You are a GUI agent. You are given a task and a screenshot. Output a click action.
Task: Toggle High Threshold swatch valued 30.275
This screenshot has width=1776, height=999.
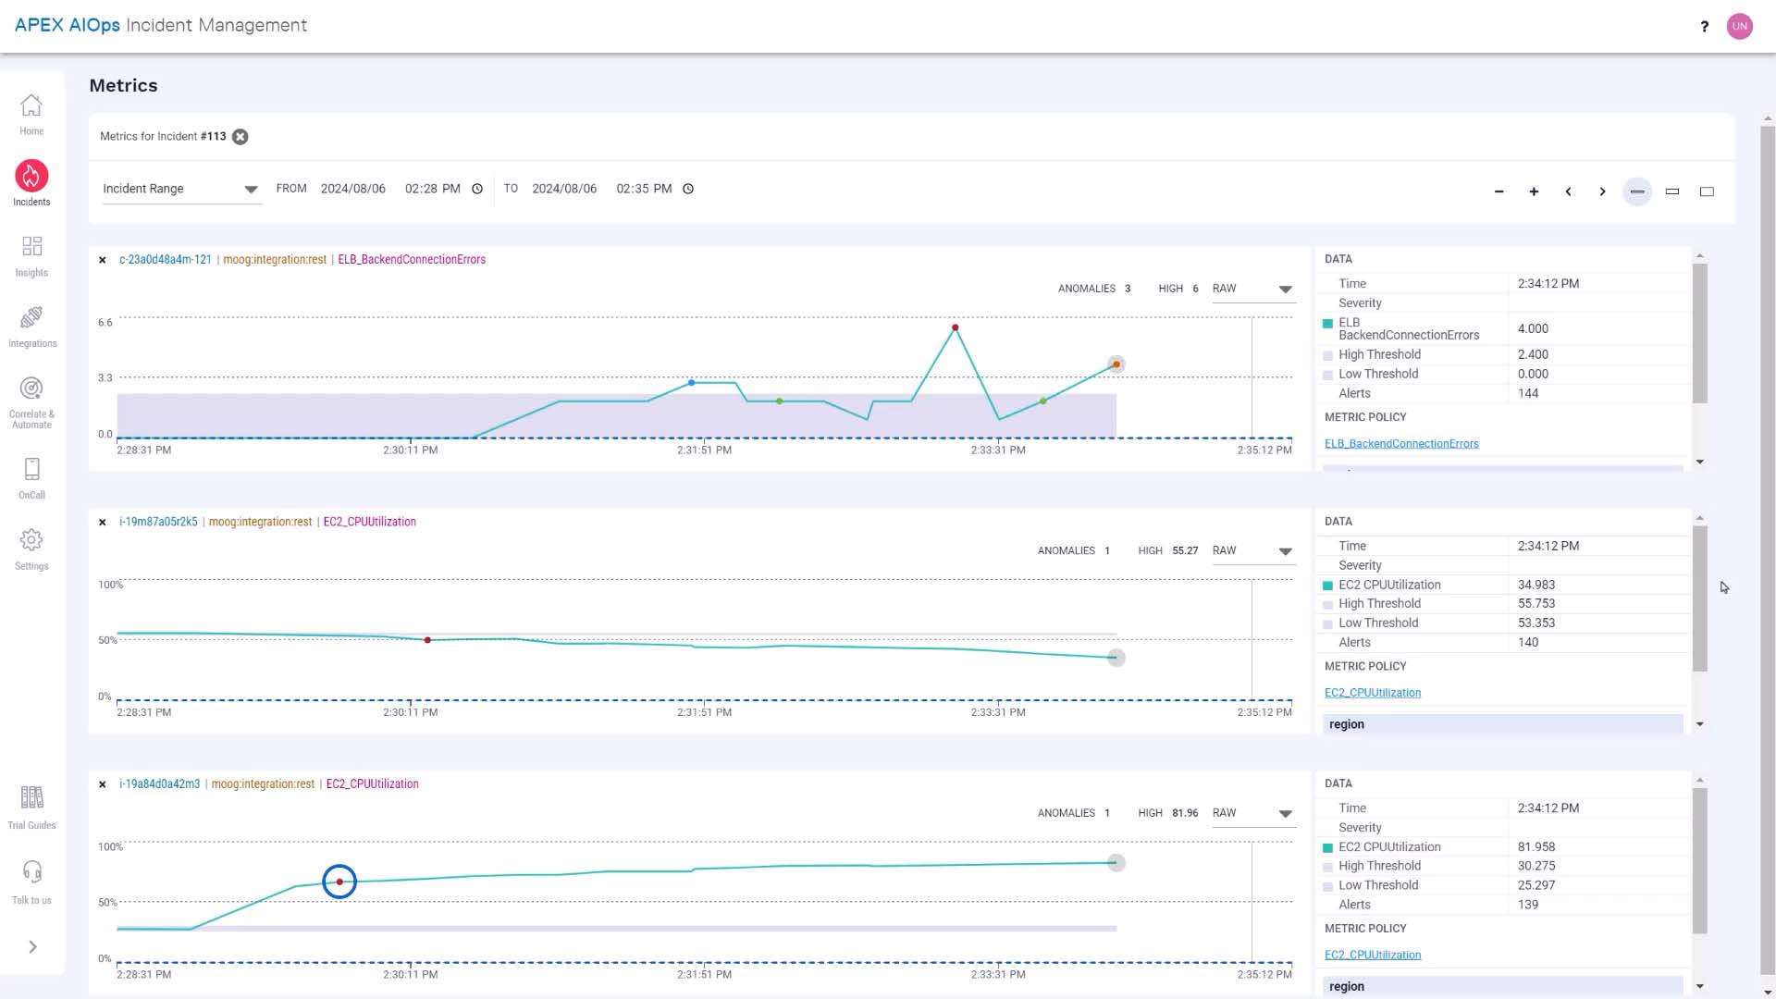(1328, 868)
